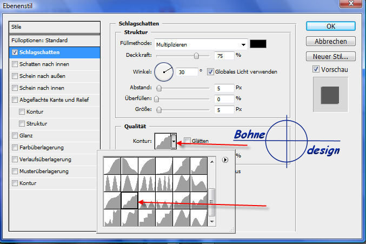This screenshot has height=244, width=366.
Task: Click the black shadow color swatch
Action: (x=258, y=44)
